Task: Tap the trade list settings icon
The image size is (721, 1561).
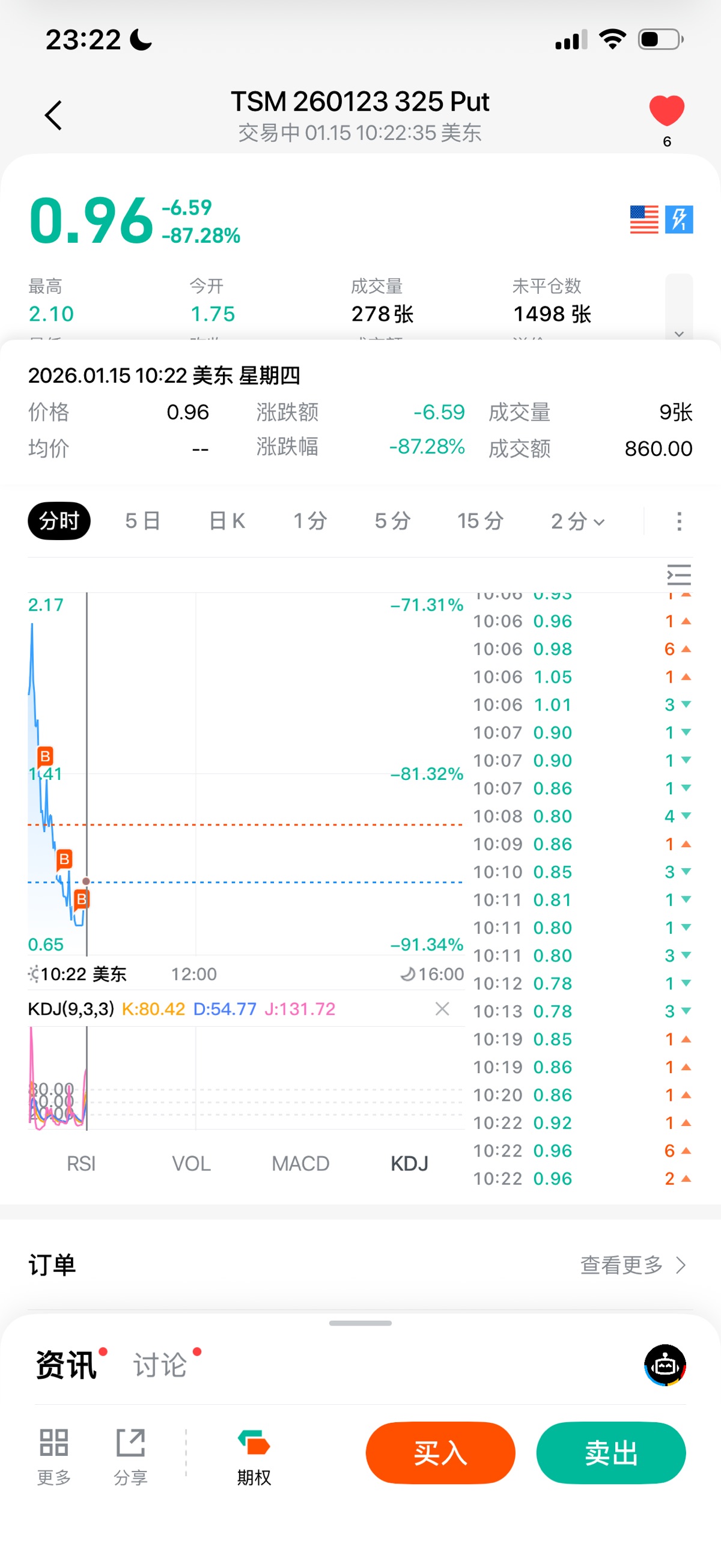Action: (x=678, y=574)
